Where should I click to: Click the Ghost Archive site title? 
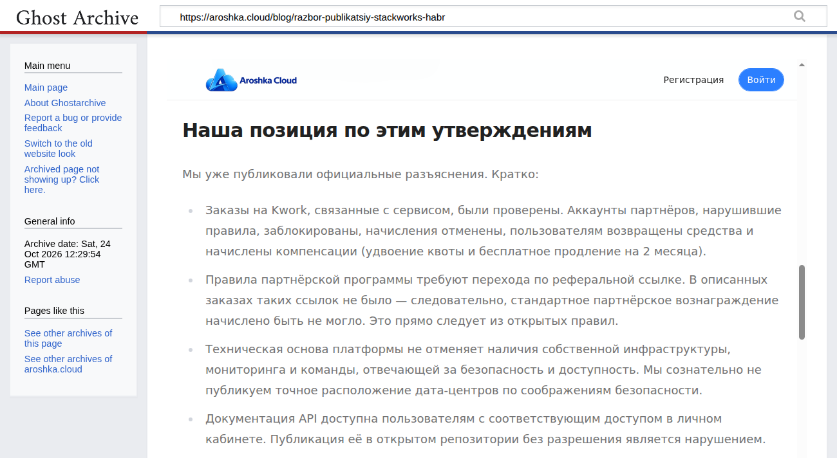coord(77,17)
